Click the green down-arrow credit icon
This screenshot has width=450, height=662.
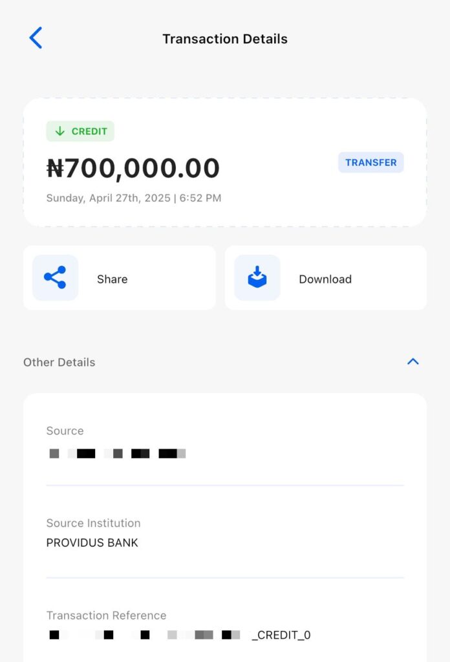tap(60, 131)
